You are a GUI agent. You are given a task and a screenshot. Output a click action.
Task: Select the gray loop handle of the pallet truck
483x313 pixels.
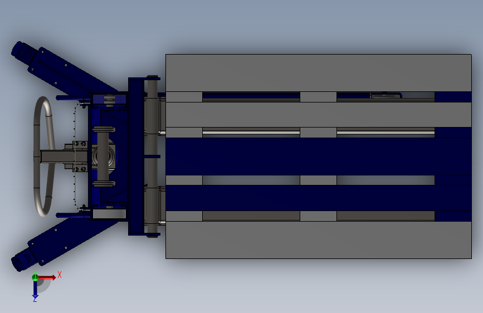click(43, 156)
